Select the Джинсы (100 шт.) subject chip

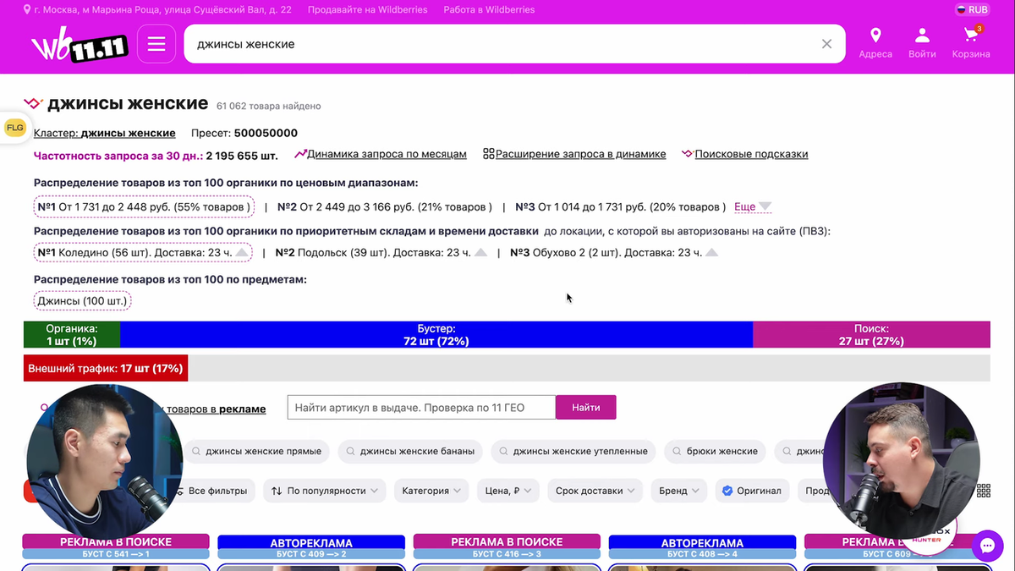pos(82,300)
